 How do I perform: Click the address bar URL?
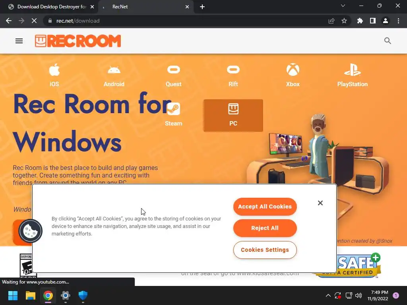pos(78,21)
